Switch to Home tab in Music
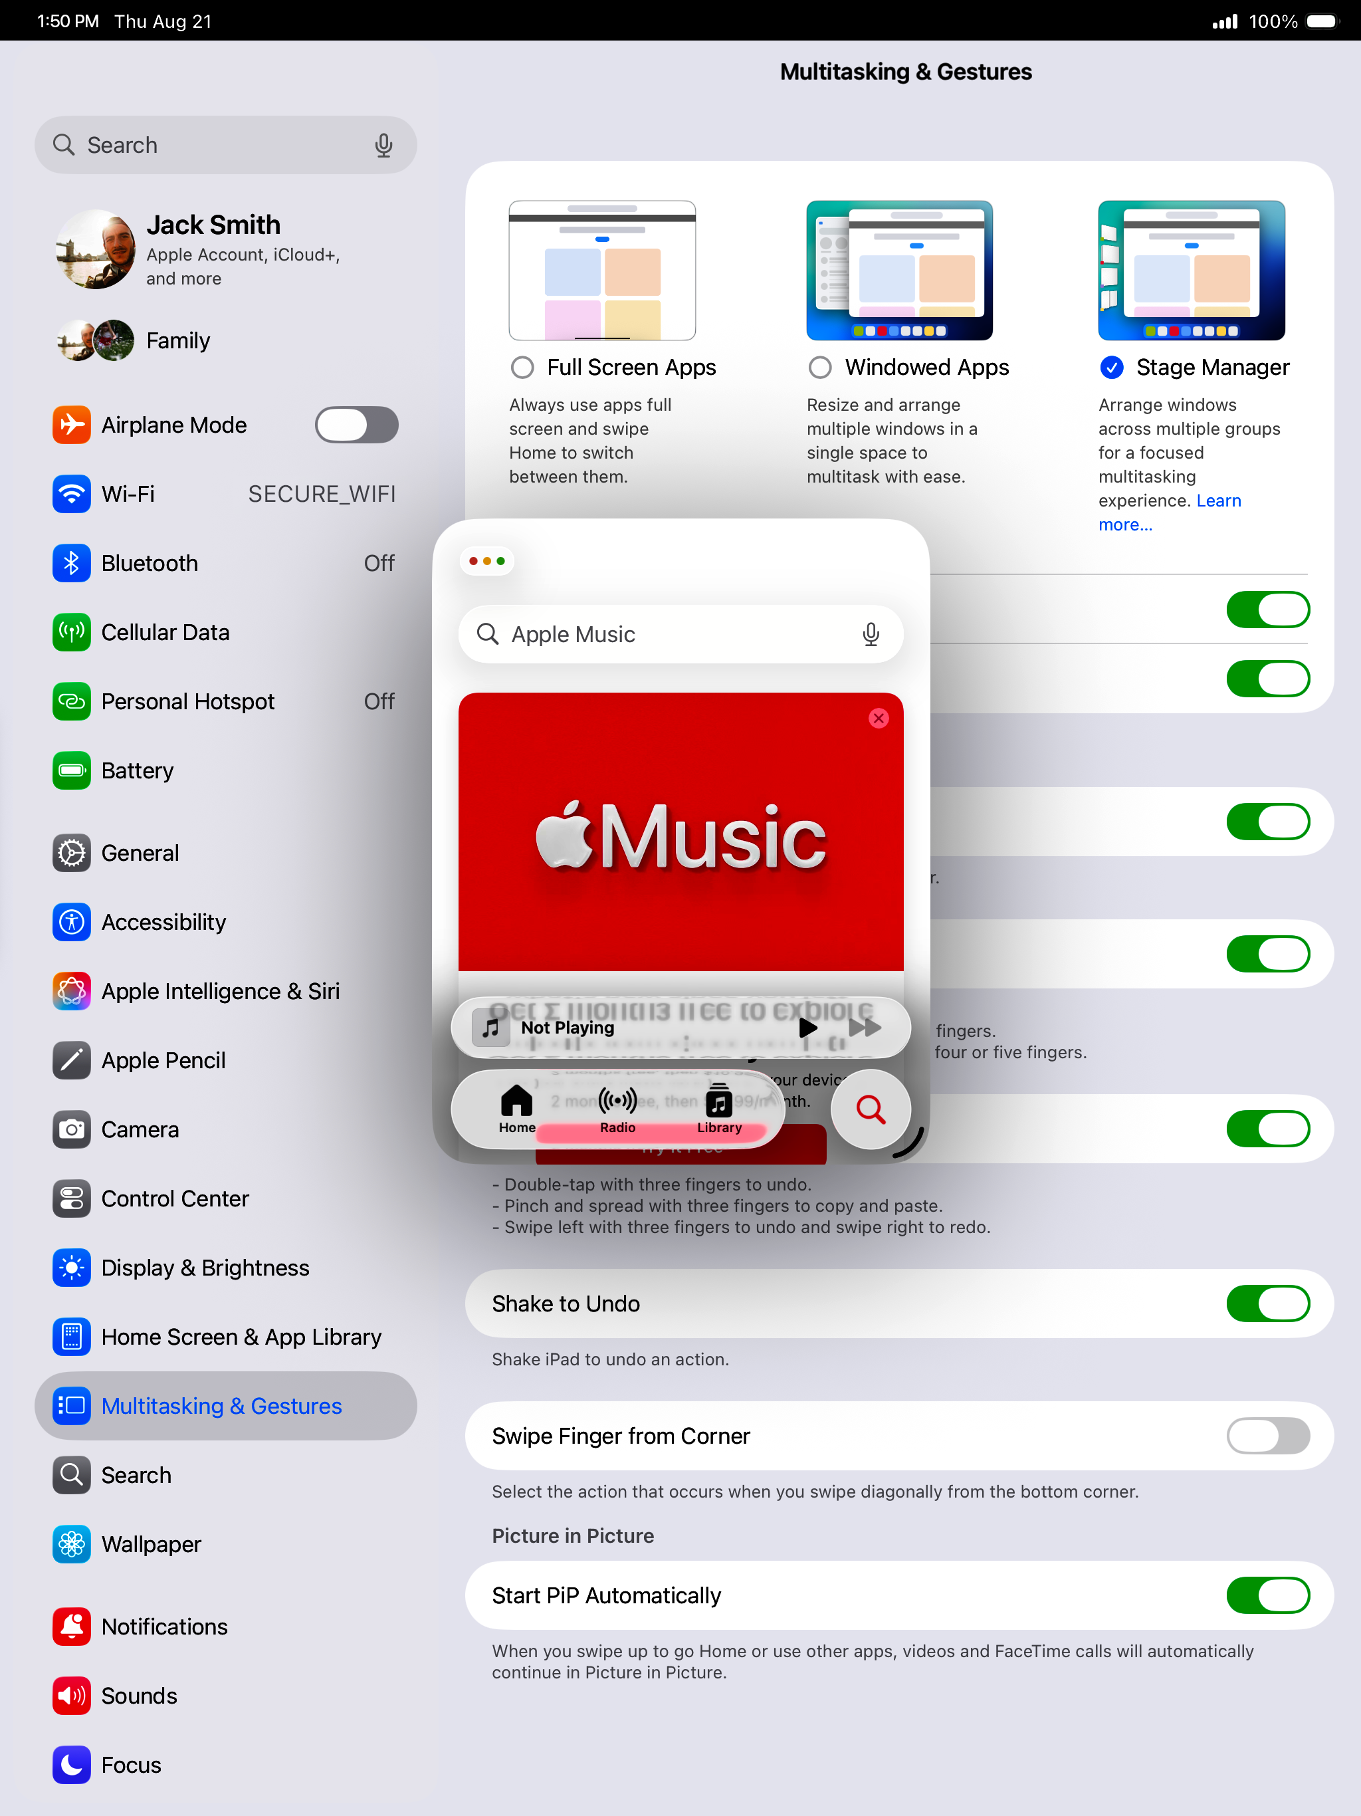 coord(517,1109)
